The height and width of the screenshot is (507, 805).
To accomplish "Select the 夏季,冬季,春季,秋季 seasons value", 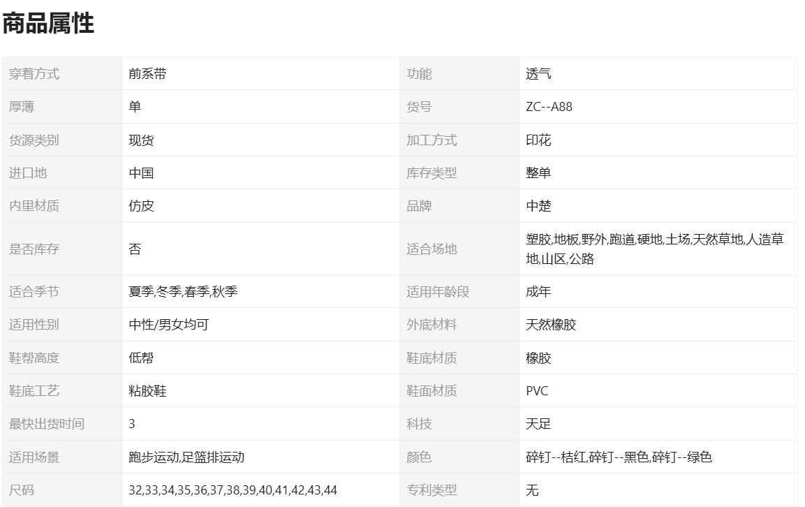I will pos(183,292).
